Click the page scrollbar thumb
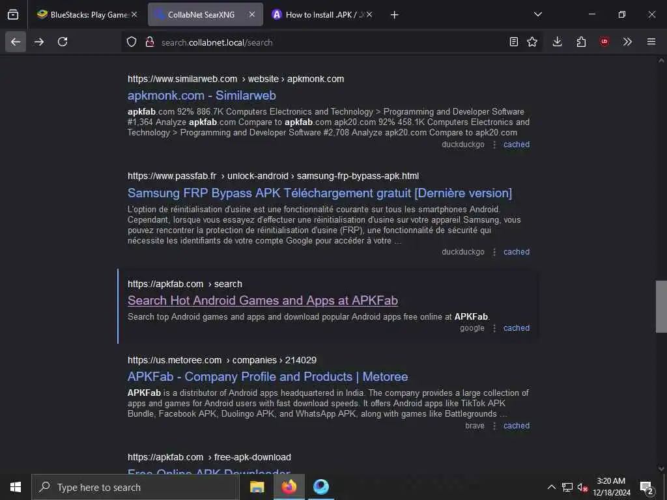Viewport: 667px width, 500px height. [x=661, y=307]
